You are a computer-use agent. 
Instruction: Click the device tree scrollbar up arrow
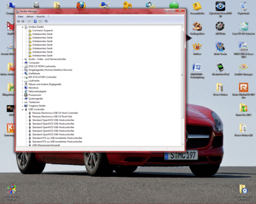183,27
